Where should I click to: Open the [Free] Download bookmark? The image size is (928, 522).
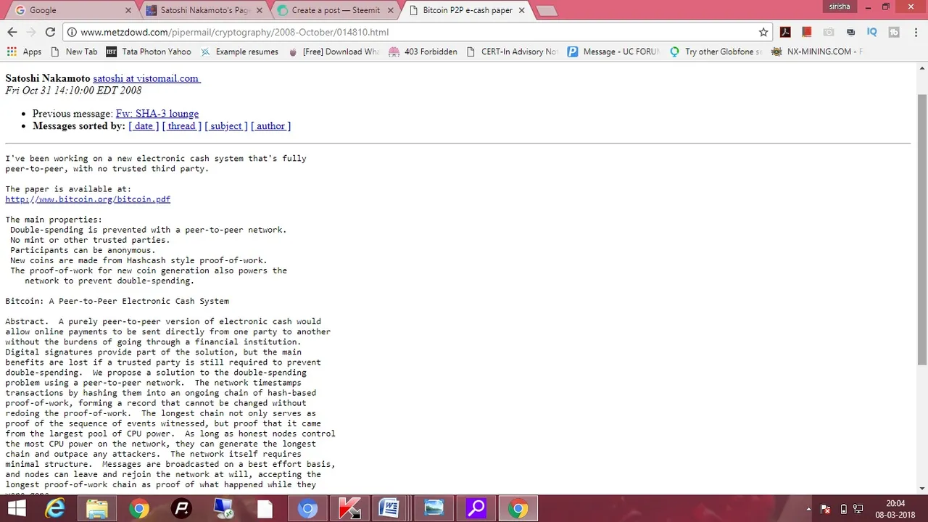point(333,51)
